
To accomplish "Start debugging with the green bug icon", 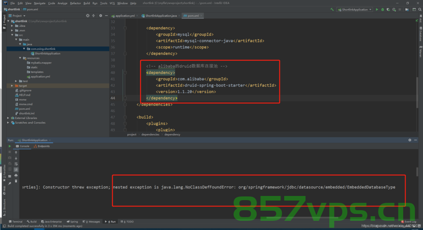I will click(x=383, y=10).
